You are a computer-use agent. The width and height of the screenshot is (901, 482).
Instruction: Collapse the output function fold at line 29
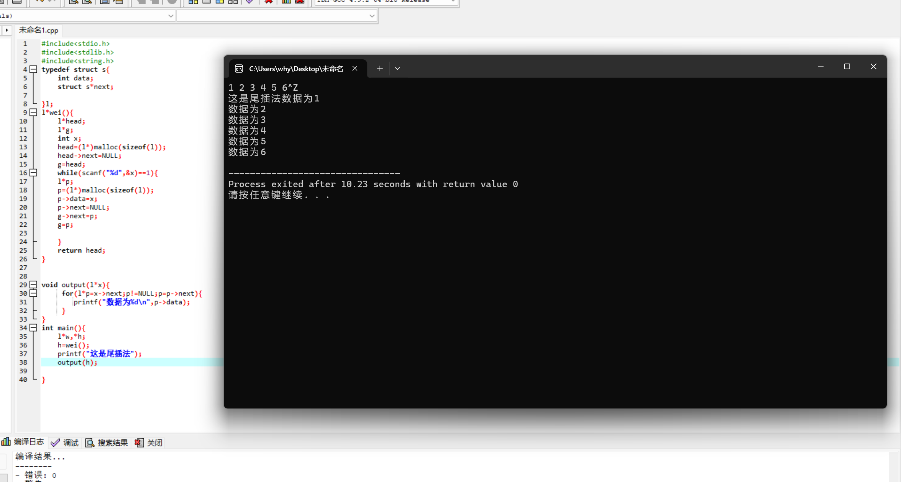click(33, 284)
